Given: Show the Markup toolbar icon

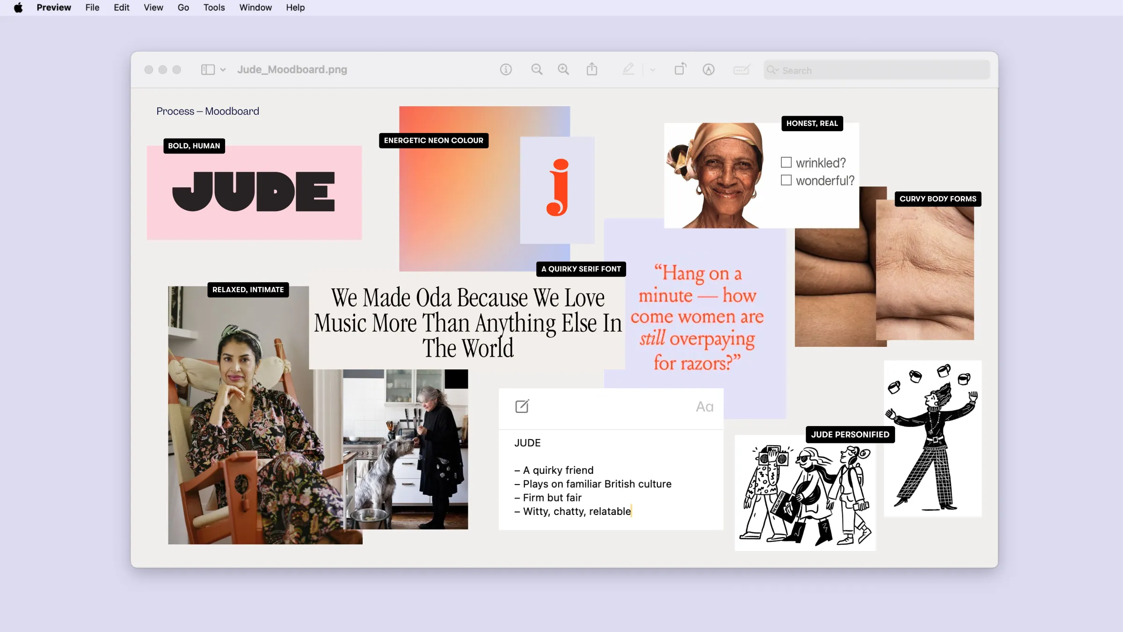Looking at the screenshot, I should tap(708, 70).
